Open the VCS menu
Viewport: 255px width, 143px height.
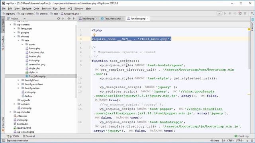pos(70,9)
